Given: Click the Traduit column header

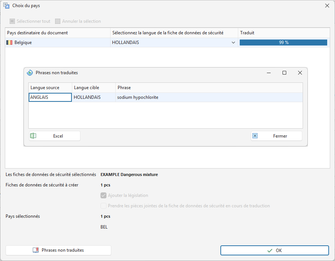Looking at the screenshot, I should point(284,33).
